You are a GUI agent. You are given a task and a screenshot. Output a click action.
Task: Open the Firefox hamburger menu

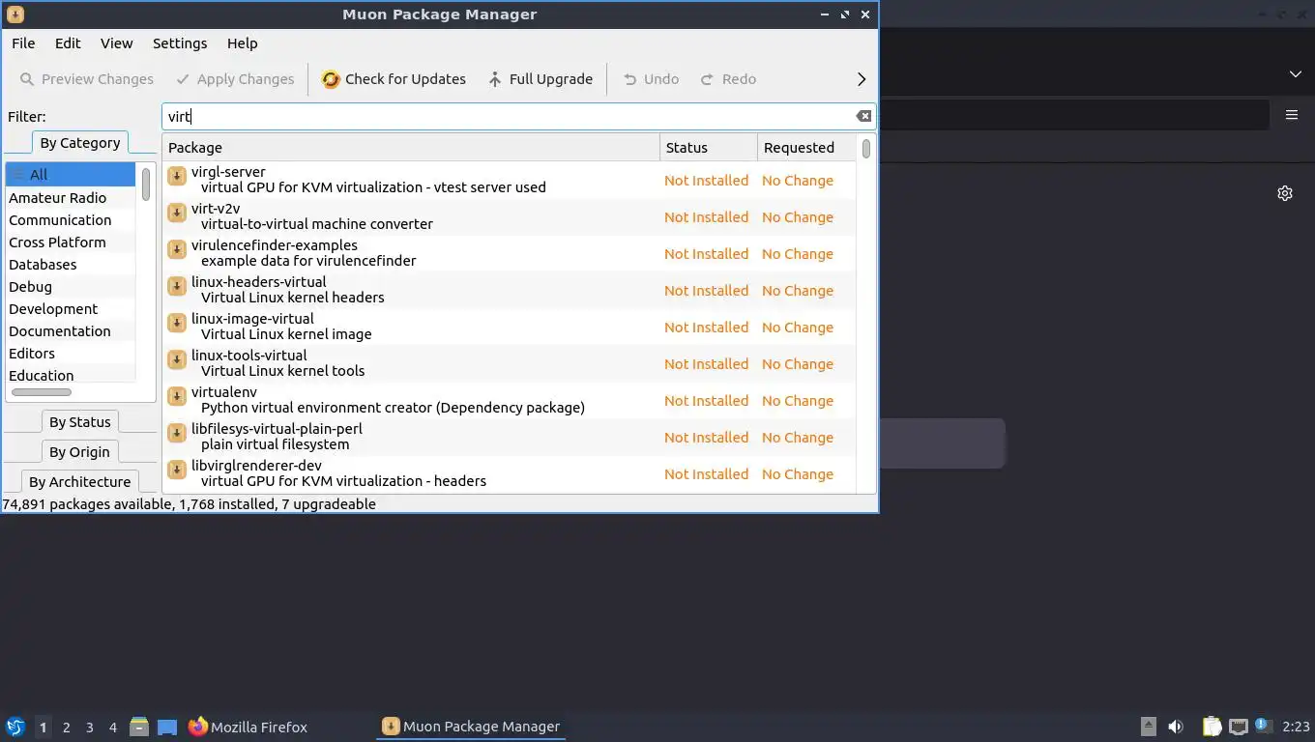(1292, 114)
